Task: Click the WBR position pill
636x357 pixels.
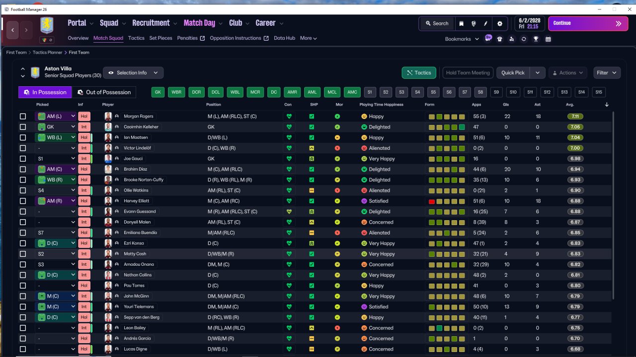Action: [x=176, y=92]
